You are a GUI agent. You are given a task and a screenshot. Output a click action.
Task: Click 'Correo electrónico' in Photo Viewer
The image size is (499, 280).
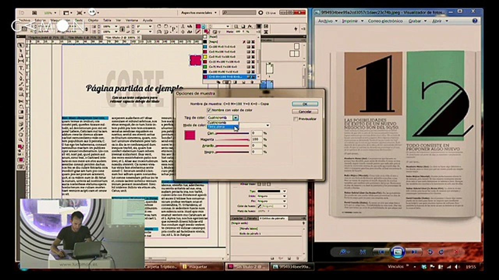(385, 21)
